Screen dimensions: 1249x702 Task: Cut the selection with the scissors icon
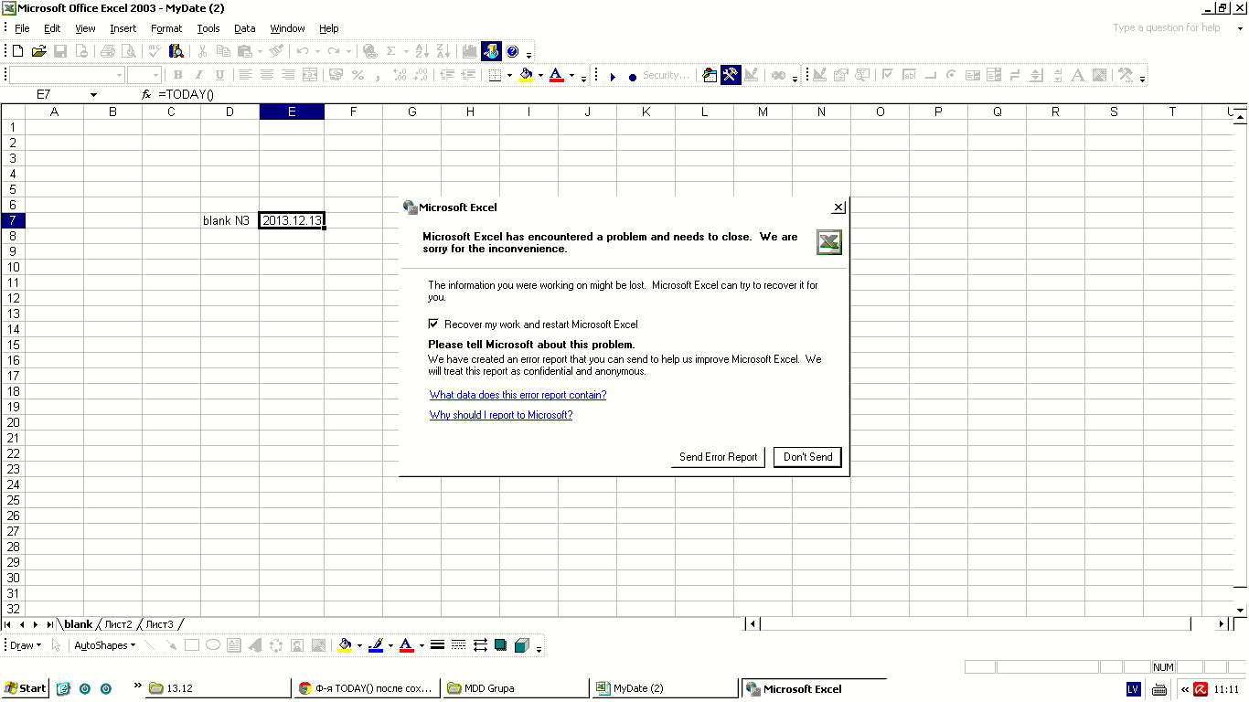(202, 51)
